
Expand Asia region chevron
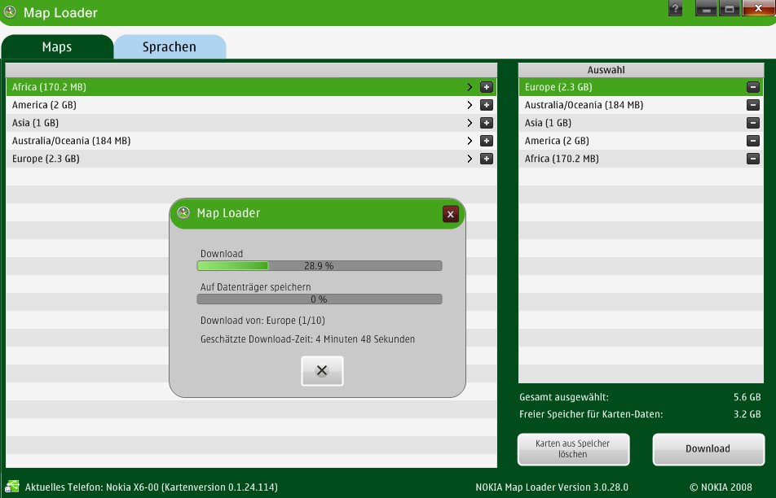470,123
